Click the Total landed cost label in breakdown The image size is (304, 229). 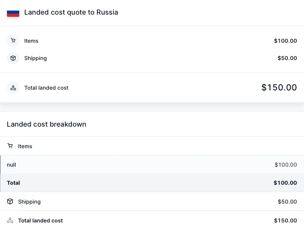40,221
